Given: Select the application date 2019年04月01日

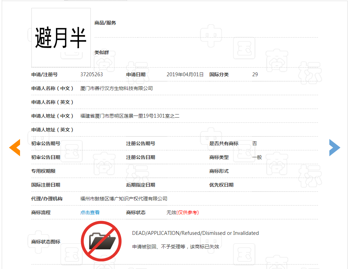Looking at the screenshot, I should [185, 74].
